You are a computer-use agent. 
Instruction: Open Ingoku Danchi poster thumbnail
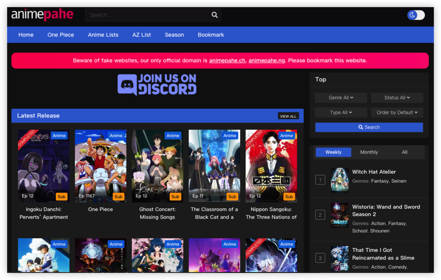coord(44,166)
